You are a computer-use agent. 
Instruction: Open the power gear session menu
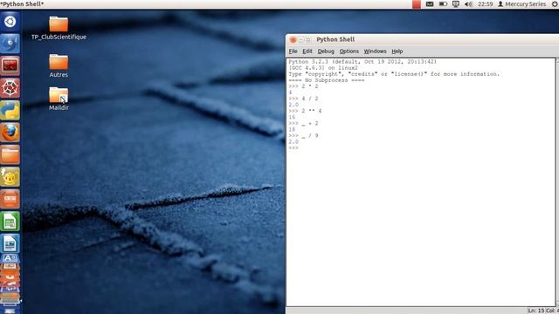click(x=555, y=4)
